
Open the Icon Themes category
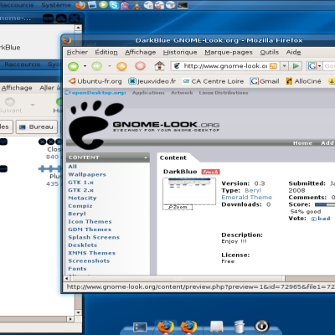click(x=90, y=221)
